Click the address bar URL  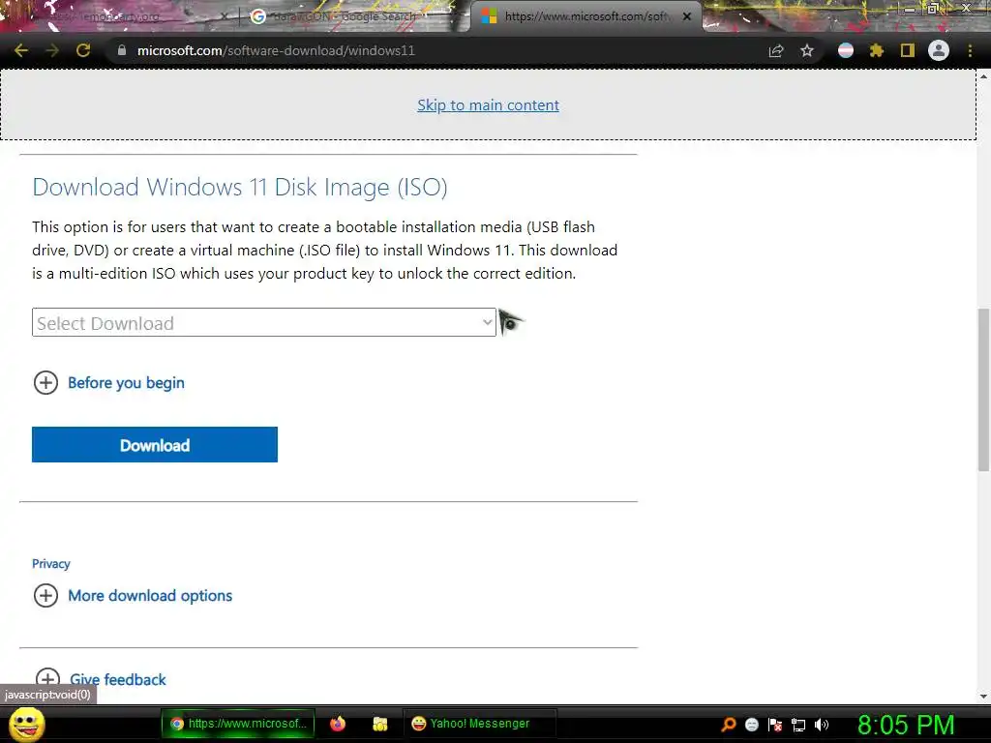[x=276, y=50]
